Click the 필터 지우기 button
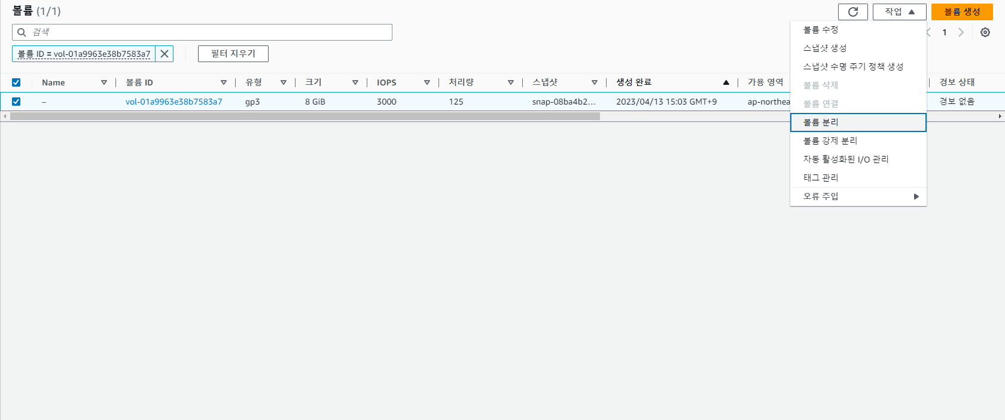This screenshot has width=1005, height=420. (233, 54)
